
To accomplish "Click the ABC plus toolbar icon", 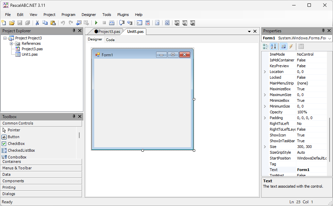I will [x=147, y=23].
